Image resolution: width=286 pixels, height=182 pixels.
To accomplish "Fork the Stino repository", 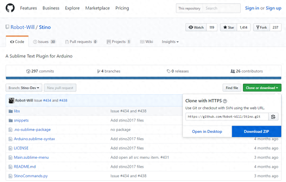I will (x=262, y=27).
